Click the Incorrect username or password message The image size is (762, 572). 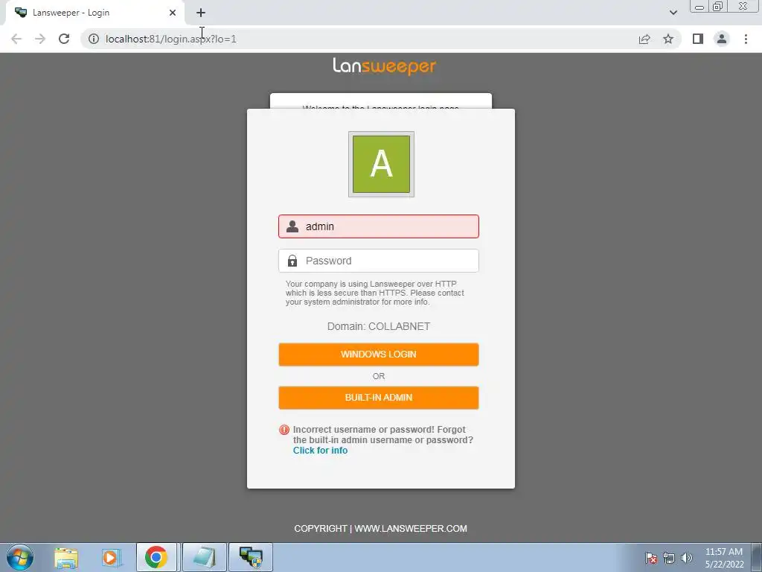click(383, 435)
